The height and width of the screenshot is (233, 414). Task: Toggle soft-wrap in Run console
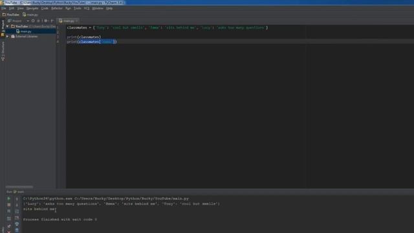pyautogui.click(x=17, y=212)
